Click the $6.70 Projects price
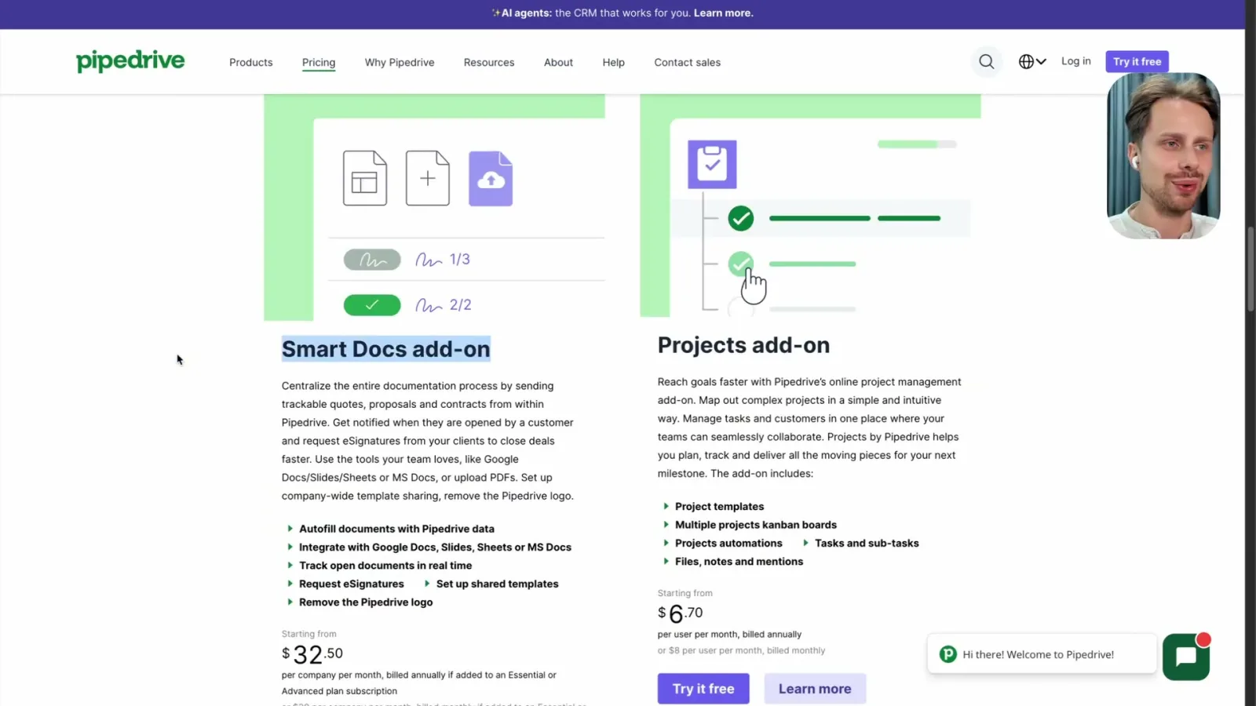1256x706 pixels. [x=680, y=613]
